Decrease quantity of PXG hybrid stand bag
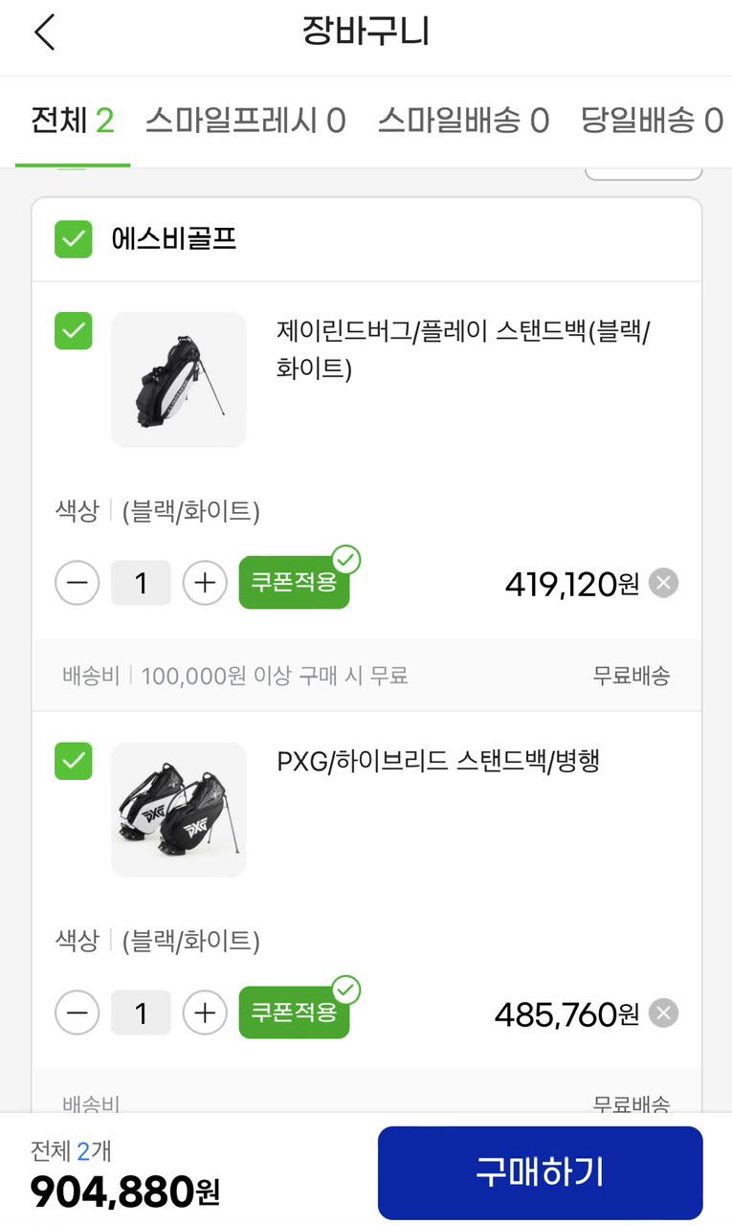Screen dimensions: 732x1225 click(x=78, y=1013)
